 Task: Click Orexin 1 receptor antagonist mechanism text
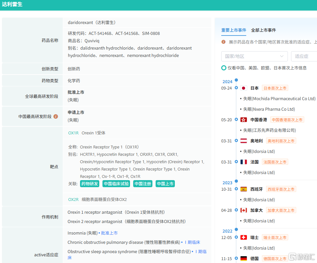click(117, 212)
